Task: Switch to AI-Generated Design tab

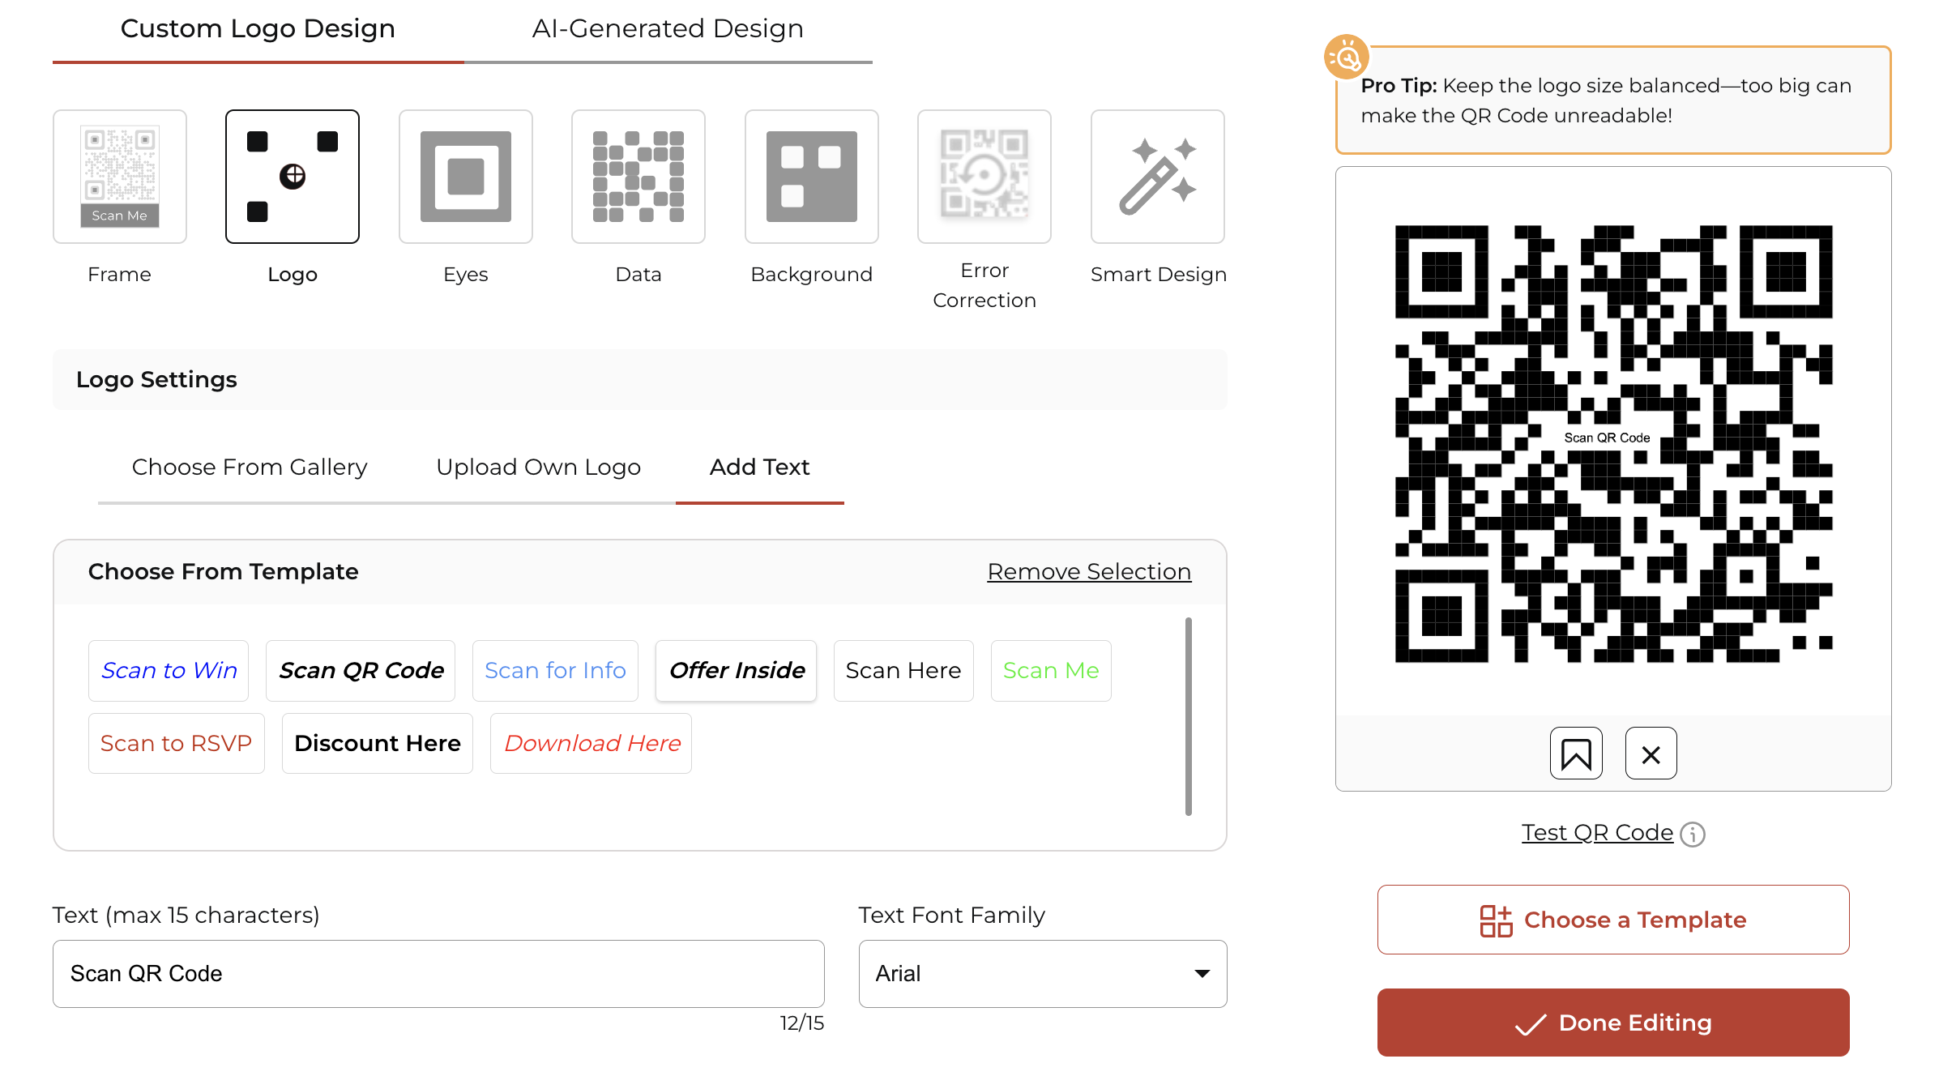Action: tap(668, 31)
